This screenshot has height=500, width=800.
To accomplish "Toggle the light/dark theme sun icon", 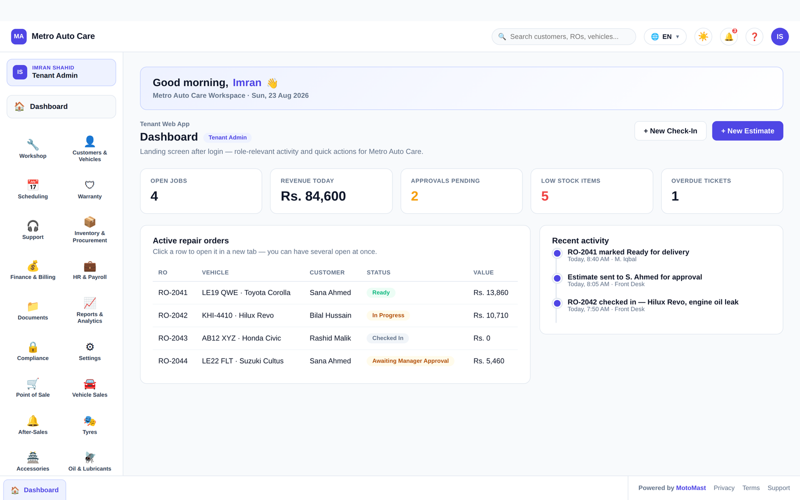I will (x=703, y=36).
